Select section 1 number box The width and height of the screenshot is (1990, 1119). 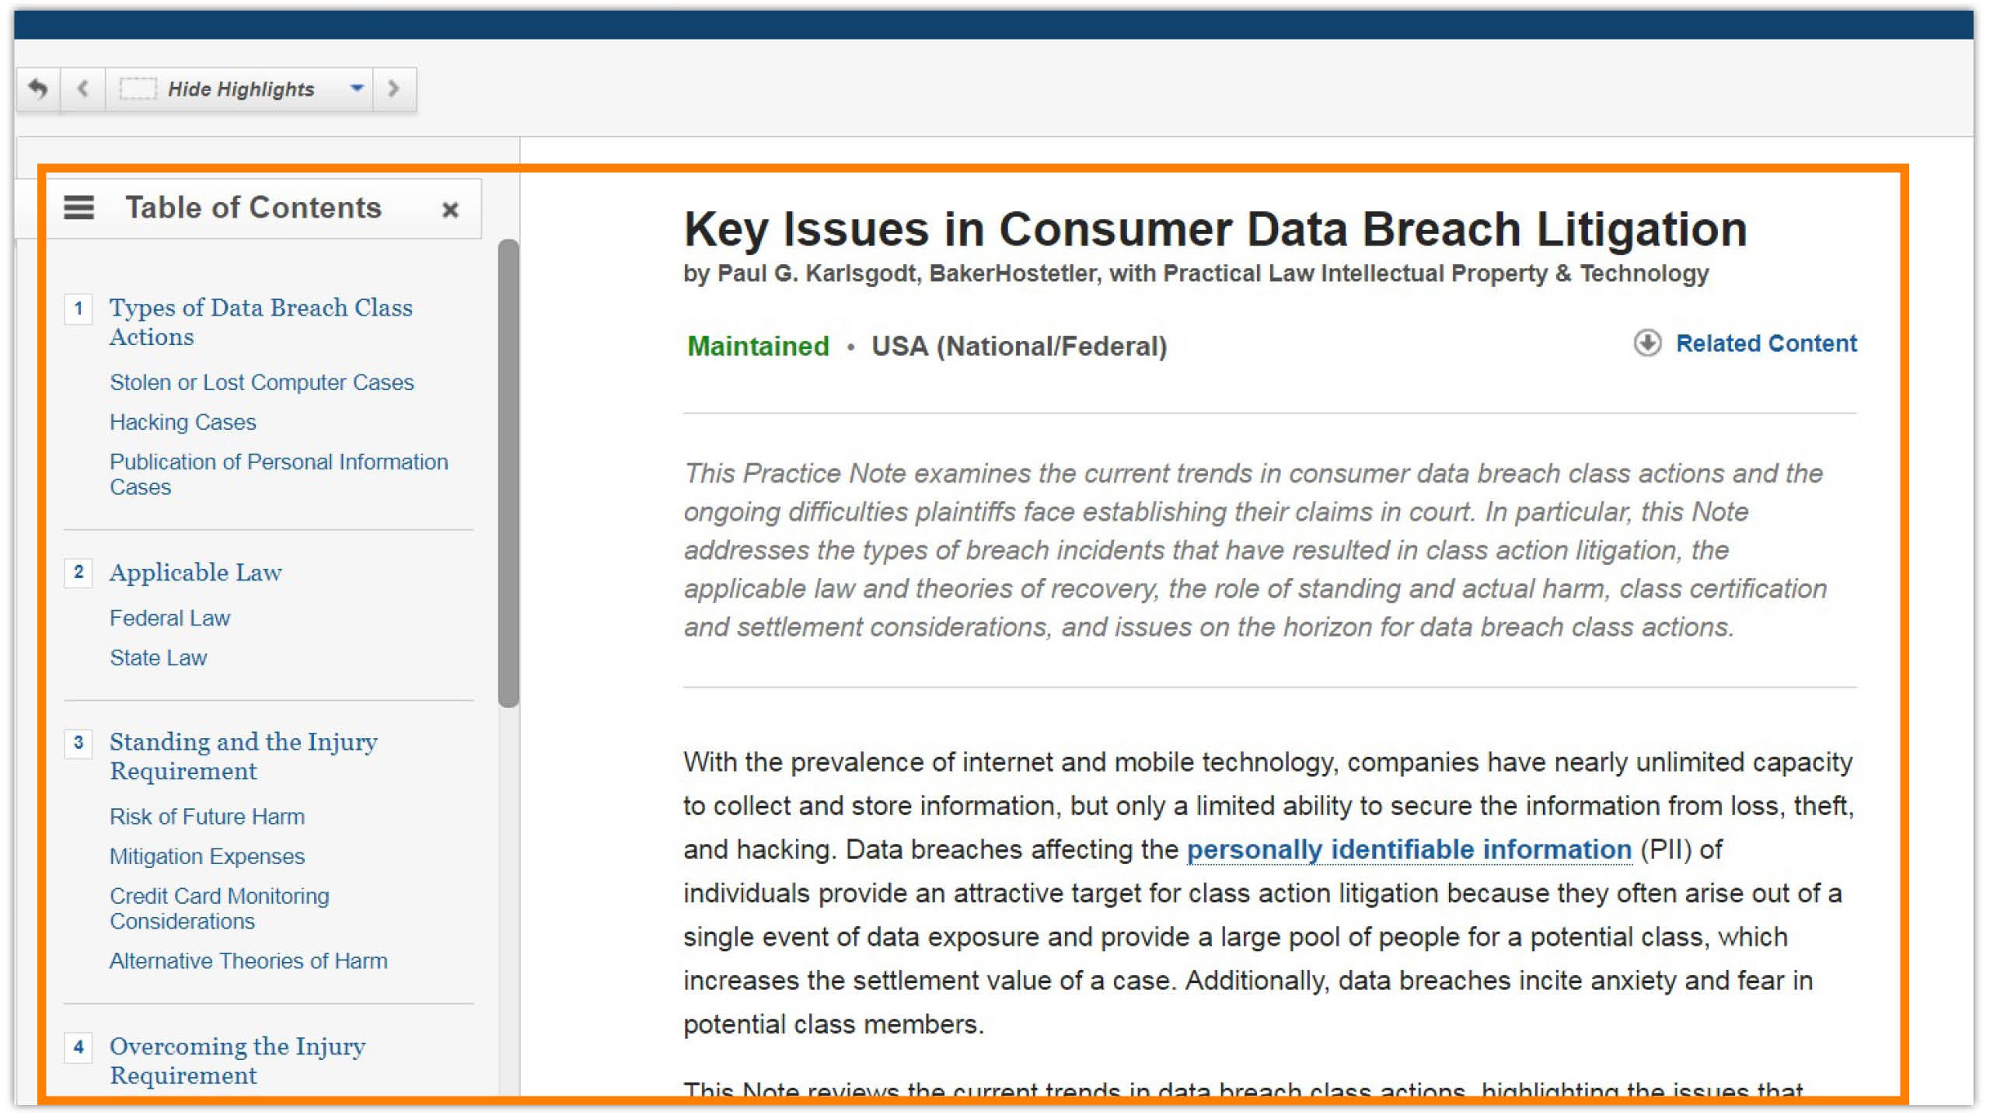click(x=79, y=309)
